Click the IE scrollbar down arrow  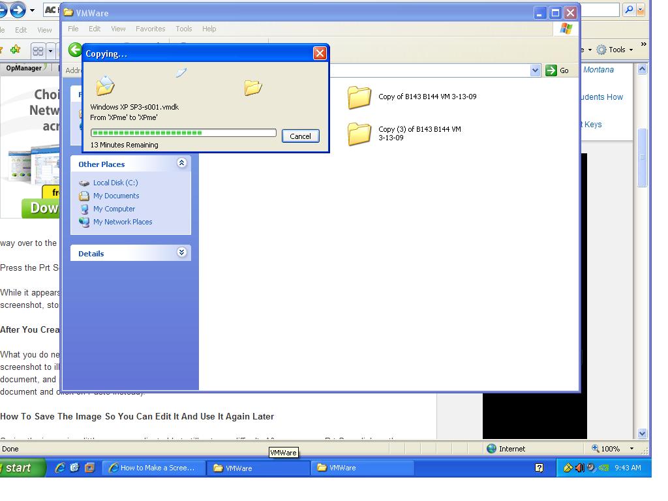click(642, 434)
